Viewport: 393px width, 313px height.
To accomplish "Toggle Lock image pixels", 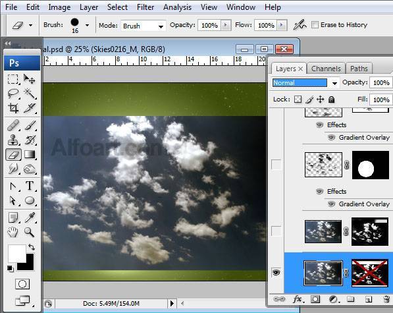I will 309,100.
